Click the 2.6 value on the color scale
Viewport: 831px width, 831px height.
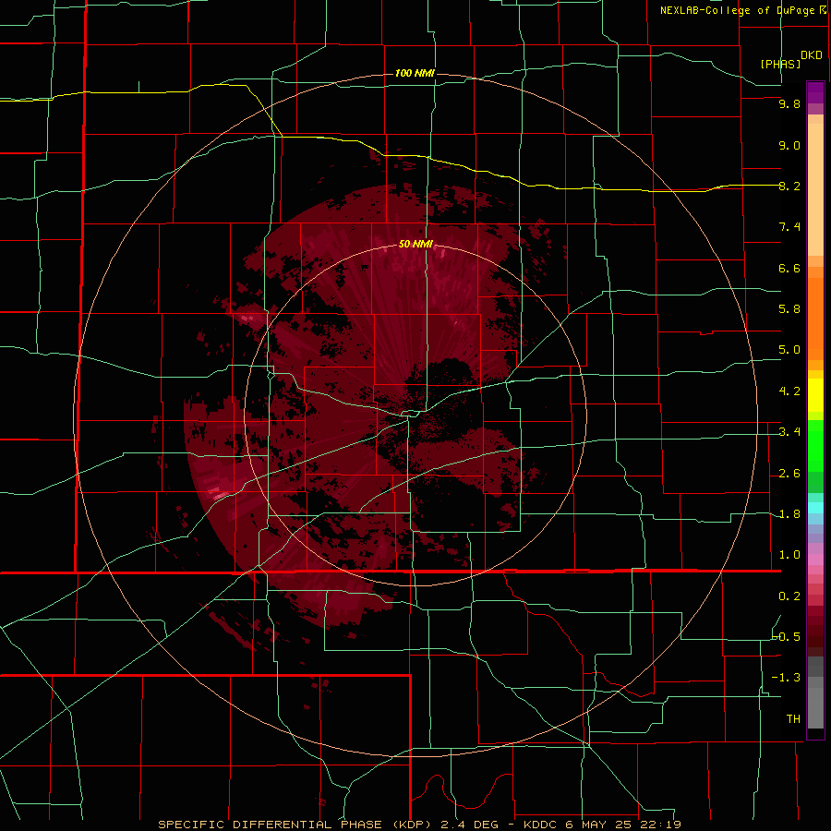coord(789,474)
